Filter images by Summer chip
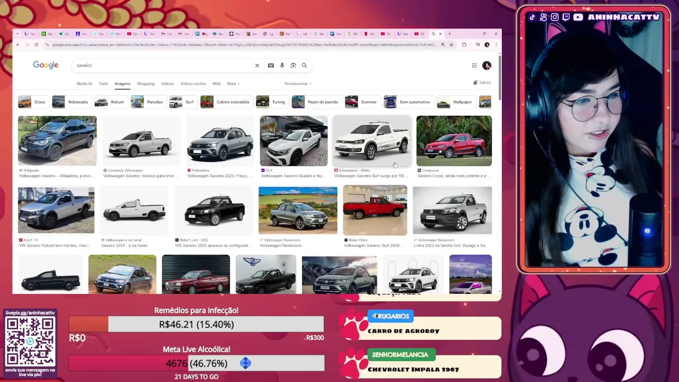Screen dimensions: 679x382 pyautogui.click(x=362, y=102)
